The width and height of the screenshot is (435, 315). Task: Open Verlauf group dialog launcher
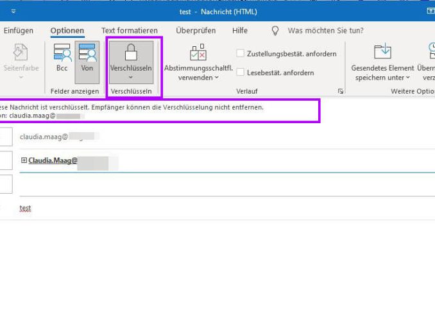pyautogui.click(x=340, y=92)
